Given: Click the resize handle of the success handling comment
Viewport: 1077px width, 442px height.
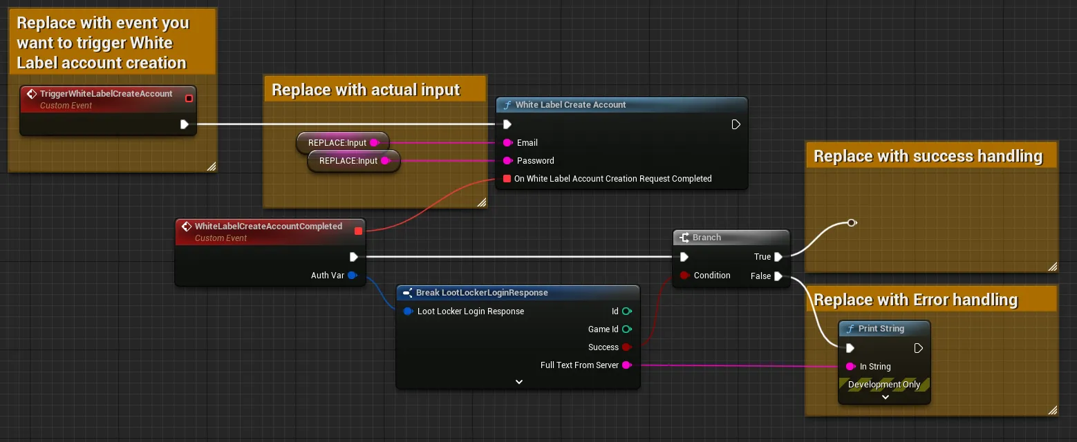Looking at the screenshot, I should coord(1052,267).
